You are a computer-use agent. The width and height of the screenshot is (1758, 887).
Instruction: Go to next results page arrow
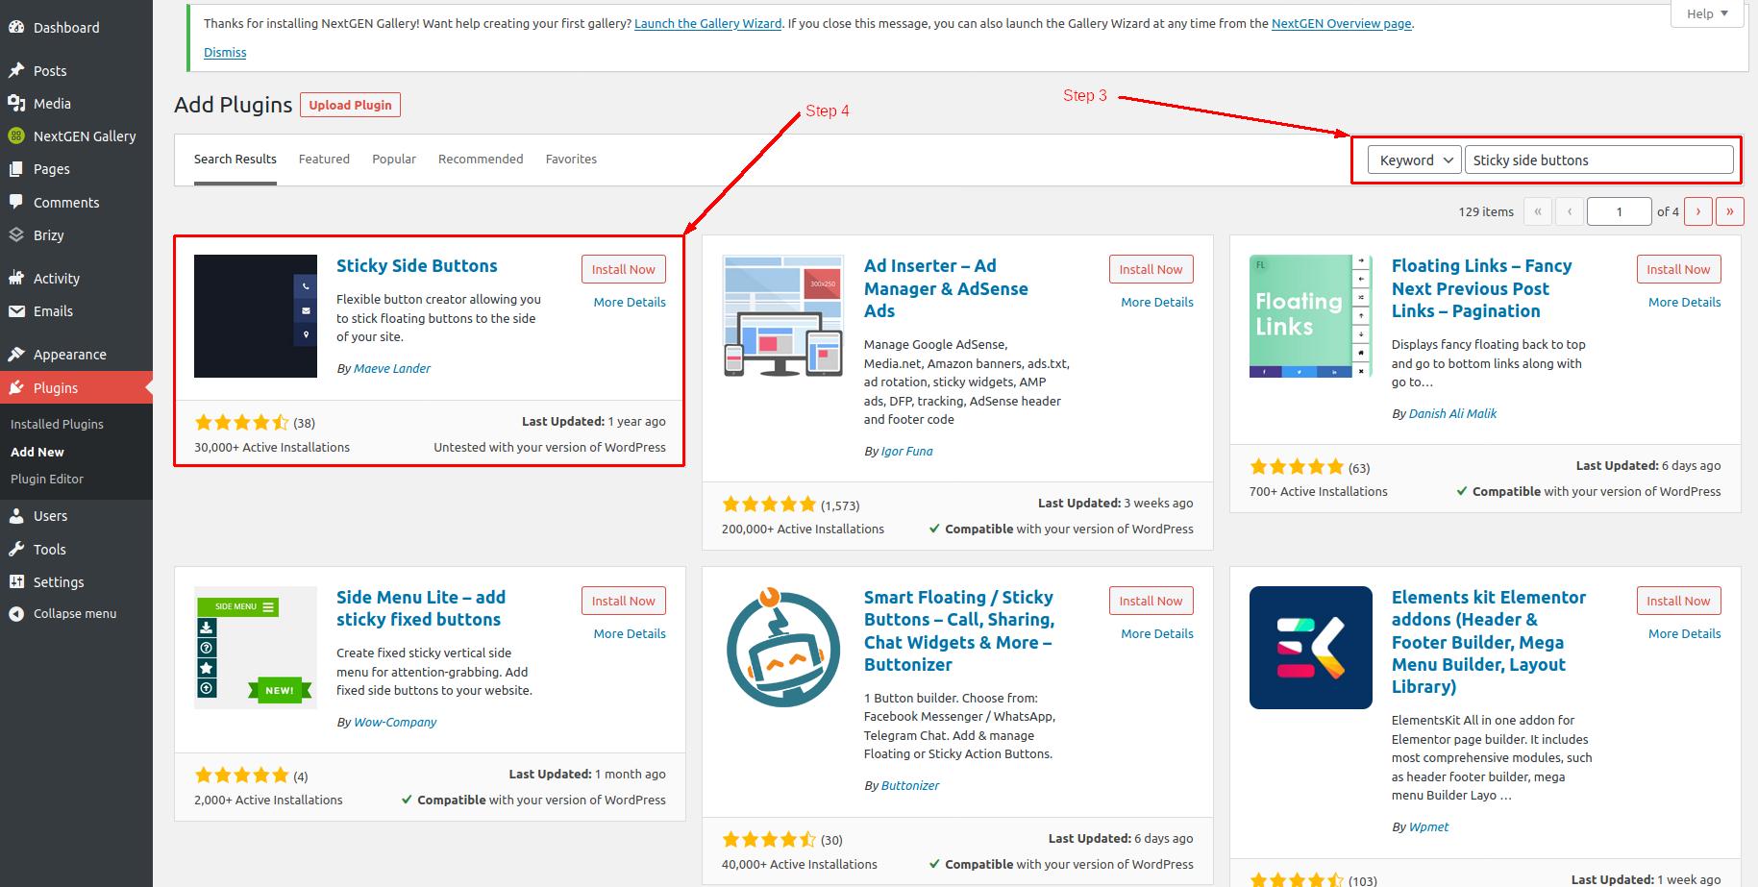pyautogui.click(x=1697, y=211)
